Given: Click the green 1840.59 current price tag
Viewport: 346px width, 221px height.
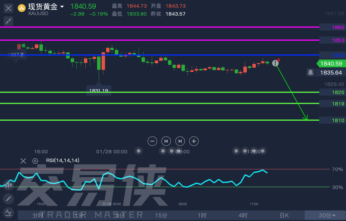Looking at the screenshot, I should pyautogui.click(x=331, y=63).
